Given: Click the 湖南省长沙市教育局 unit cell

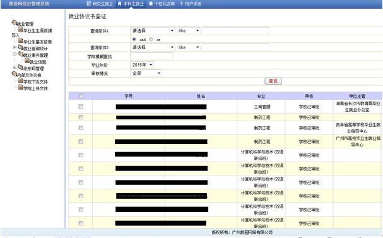Looking at the screenshot, I should point(358,107).
